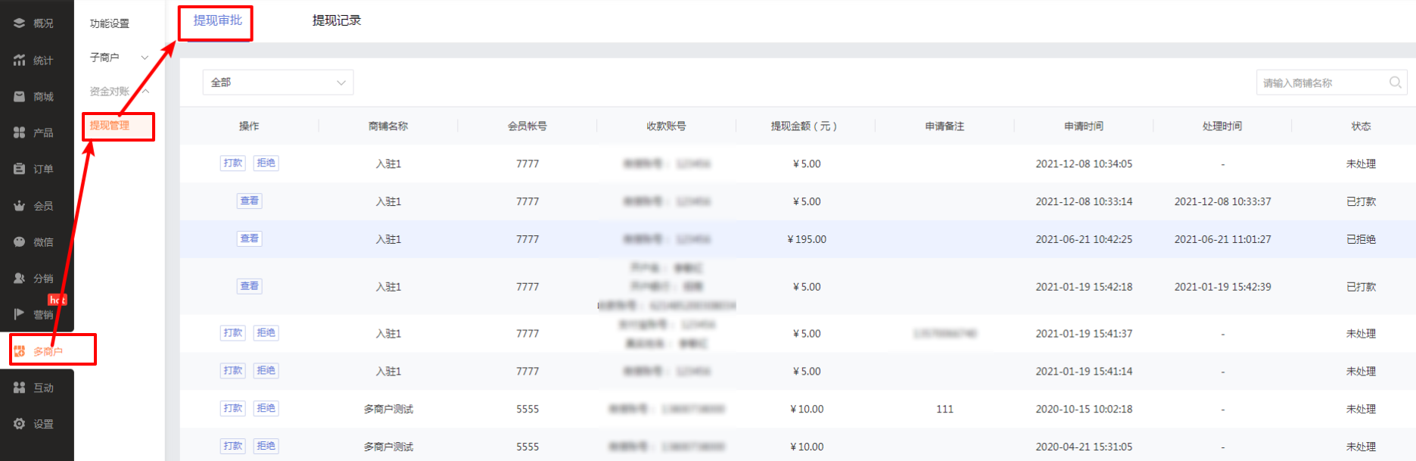Select 提现管理 in the submenu
Viewport: 1416px width, 461px height.
(110, 125)
